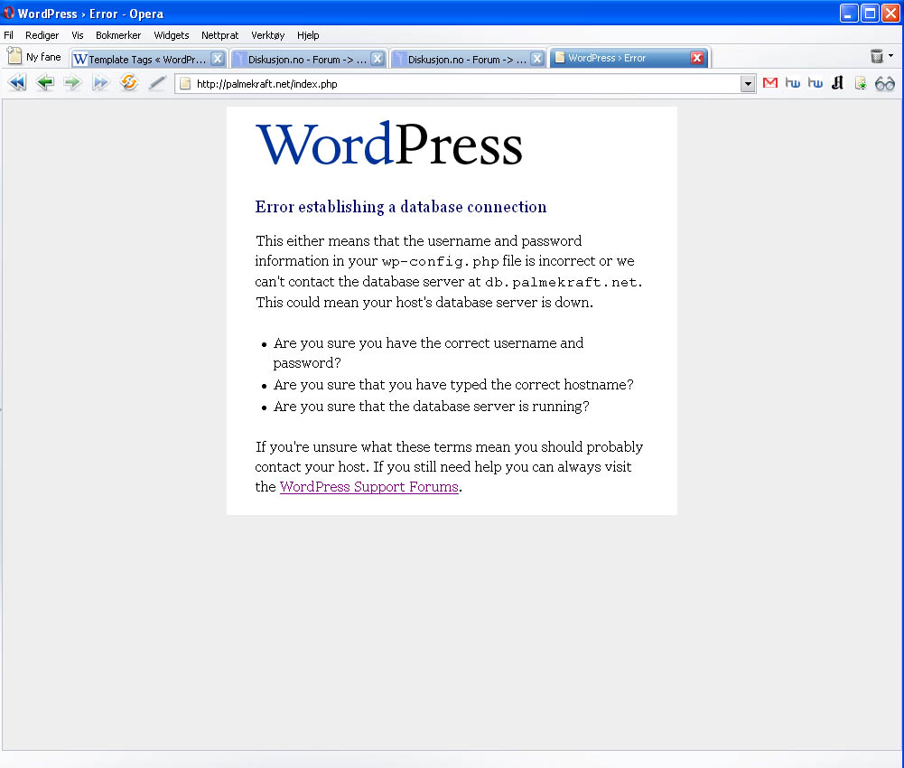Open the Bokmerker menu
The width and height of the screenshot is (904, 768).
(118, 35)
